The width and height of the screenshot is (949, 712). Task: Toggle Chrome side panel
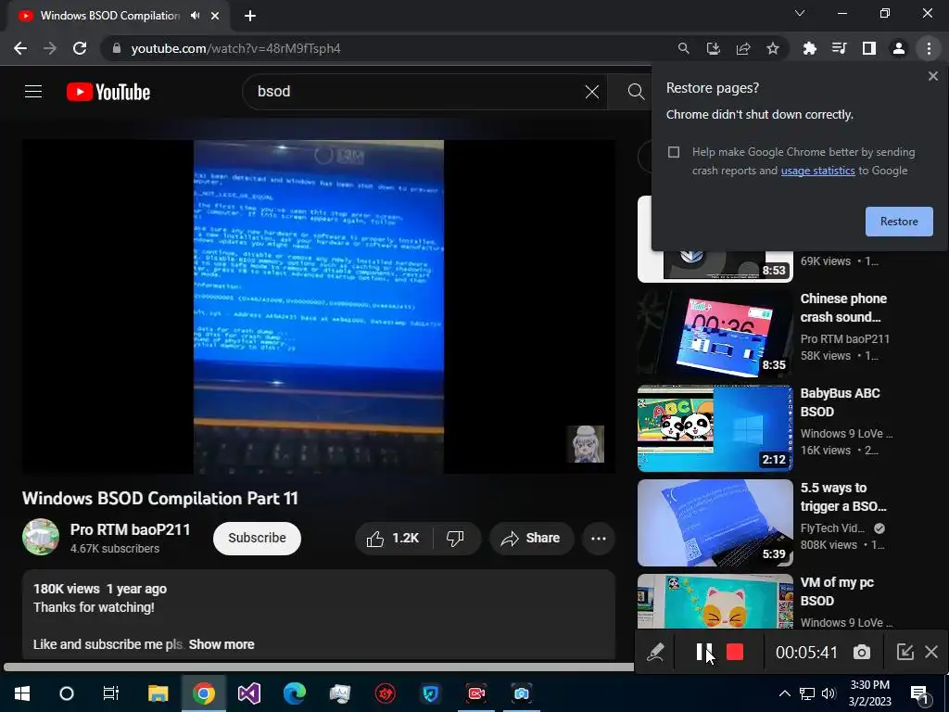point(869,48)
